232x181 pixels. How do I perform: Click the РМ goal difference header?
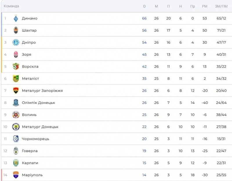[x=205, y=6]
